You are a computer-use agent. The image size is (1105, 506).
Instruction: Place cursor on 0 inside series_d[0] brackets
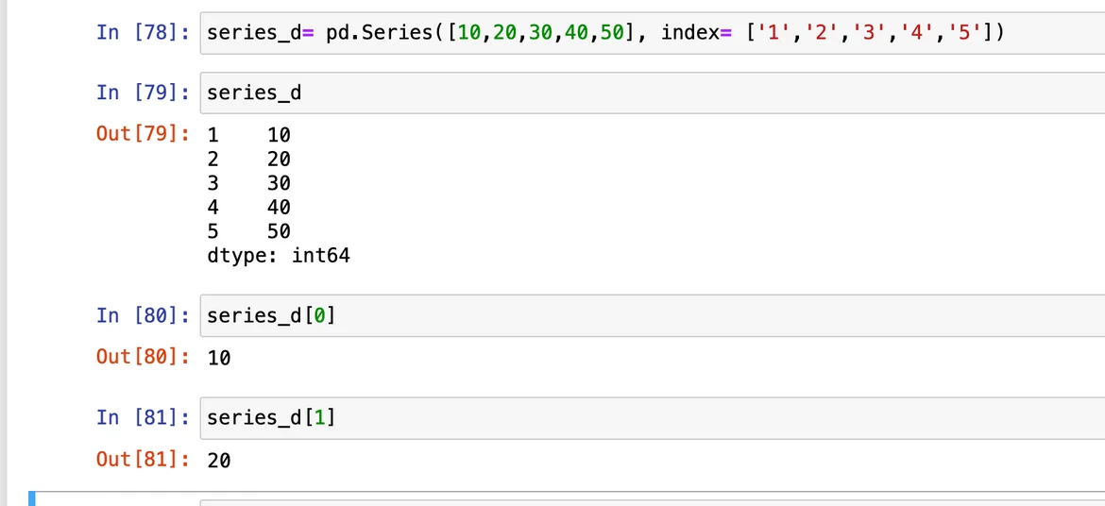tap(320, 315)
